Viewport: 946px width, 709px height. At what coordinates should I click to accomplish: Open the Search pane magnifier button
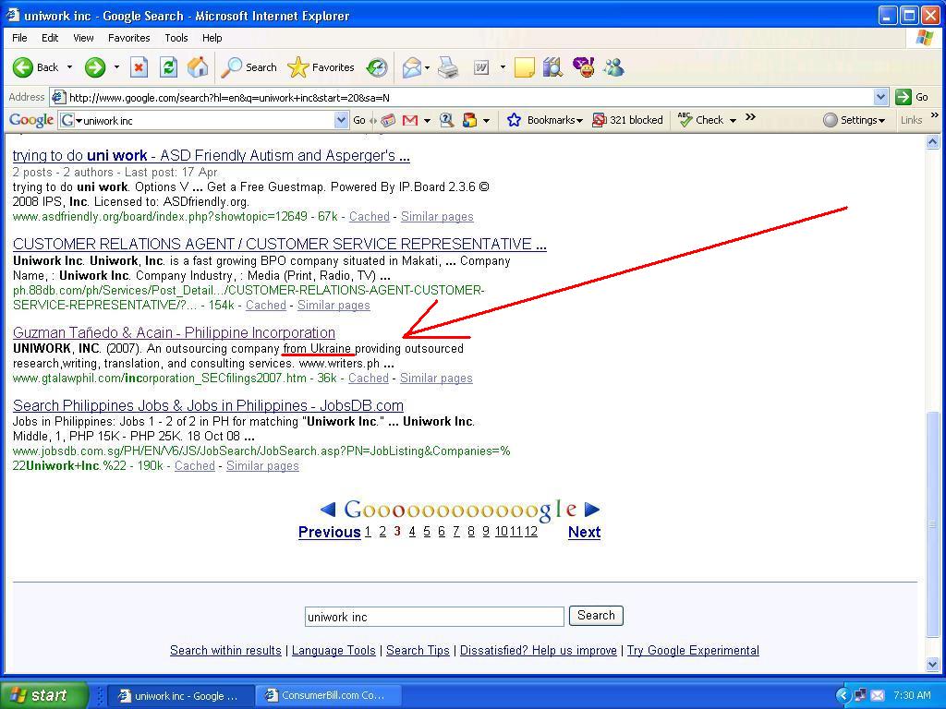pos(249,67)
